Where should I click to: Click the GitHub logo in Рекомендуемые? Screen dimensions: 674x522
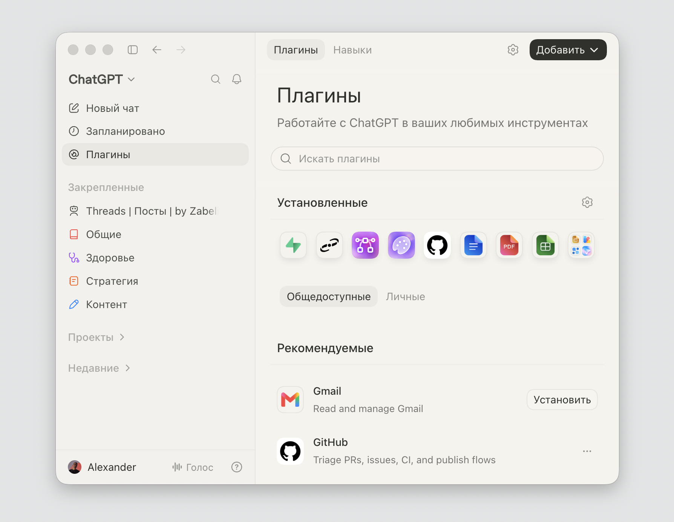click(x=290, y=451)
